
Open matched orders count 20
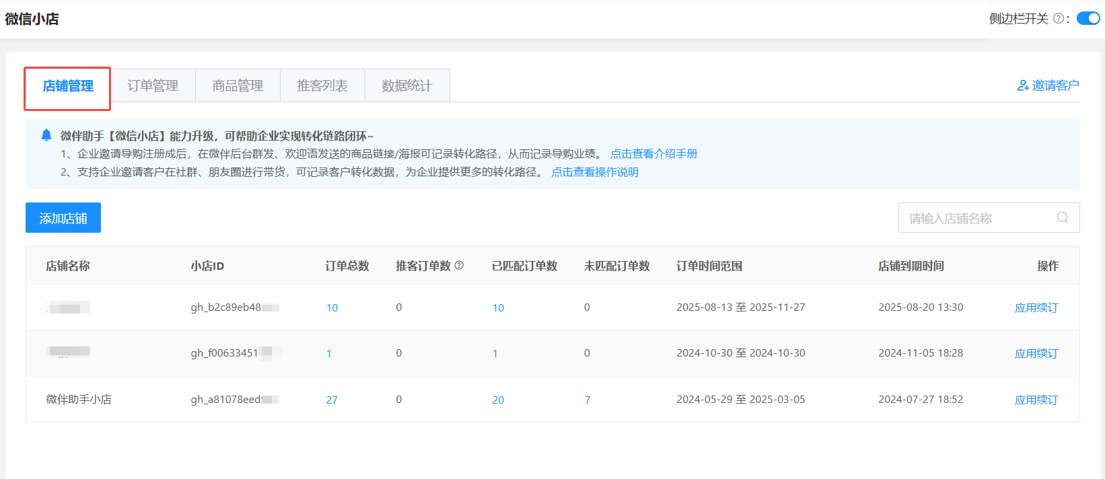(x=498, y=400)
